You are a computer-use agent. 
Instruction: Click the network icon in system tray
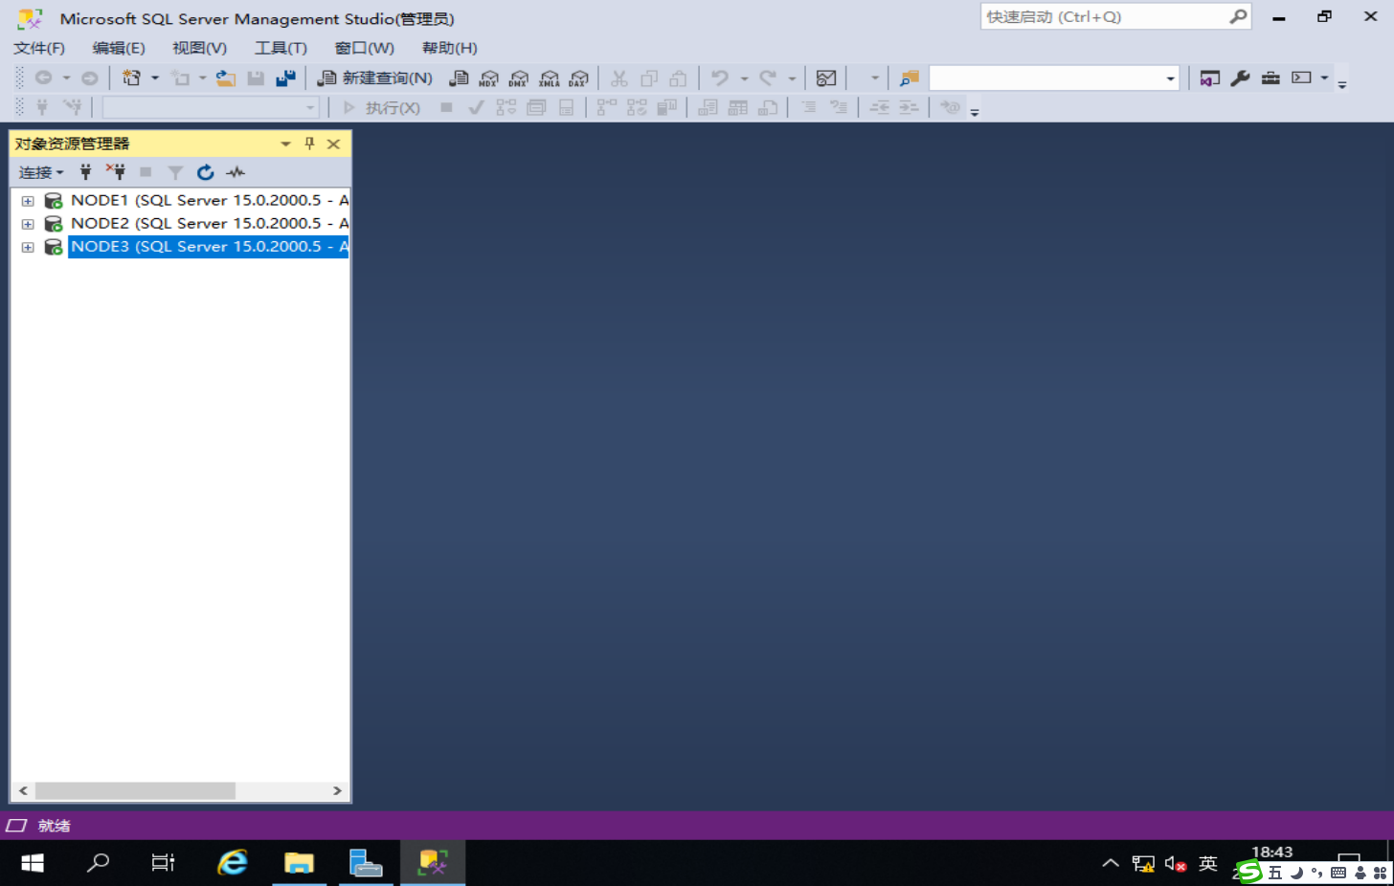pos(1143,864)
